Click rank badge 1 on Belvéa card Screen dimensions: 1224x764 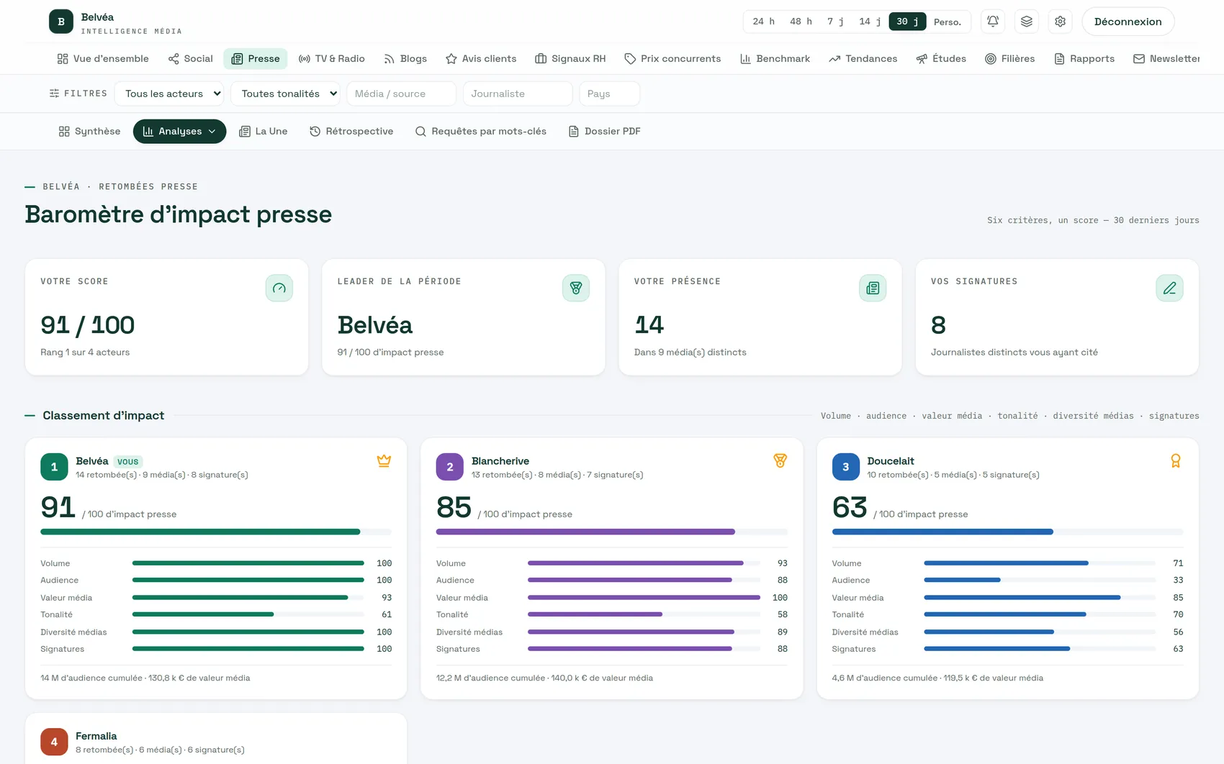point(54,467)
